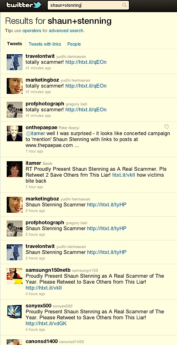Click the profphotograph username on scammer! tweet
177x345 pixels.
(45, 104)
